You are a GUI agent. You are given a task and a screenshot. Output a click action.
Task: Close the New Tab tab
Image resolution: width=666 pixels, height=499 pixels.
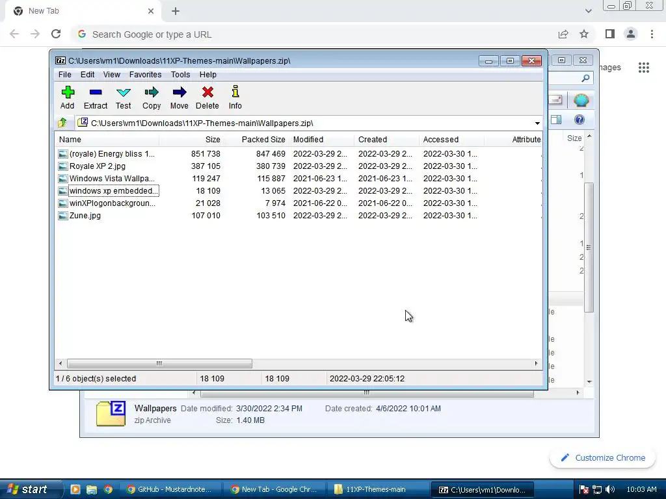tap(151, 11)
